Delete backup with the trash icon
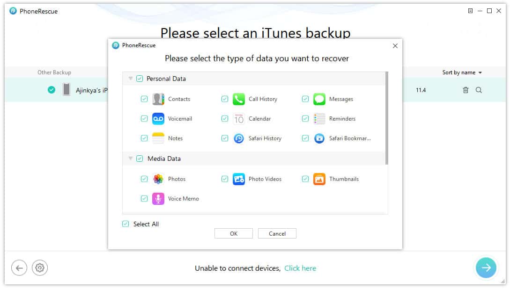This screenshot has width=510, height=289. pos(466,90)
